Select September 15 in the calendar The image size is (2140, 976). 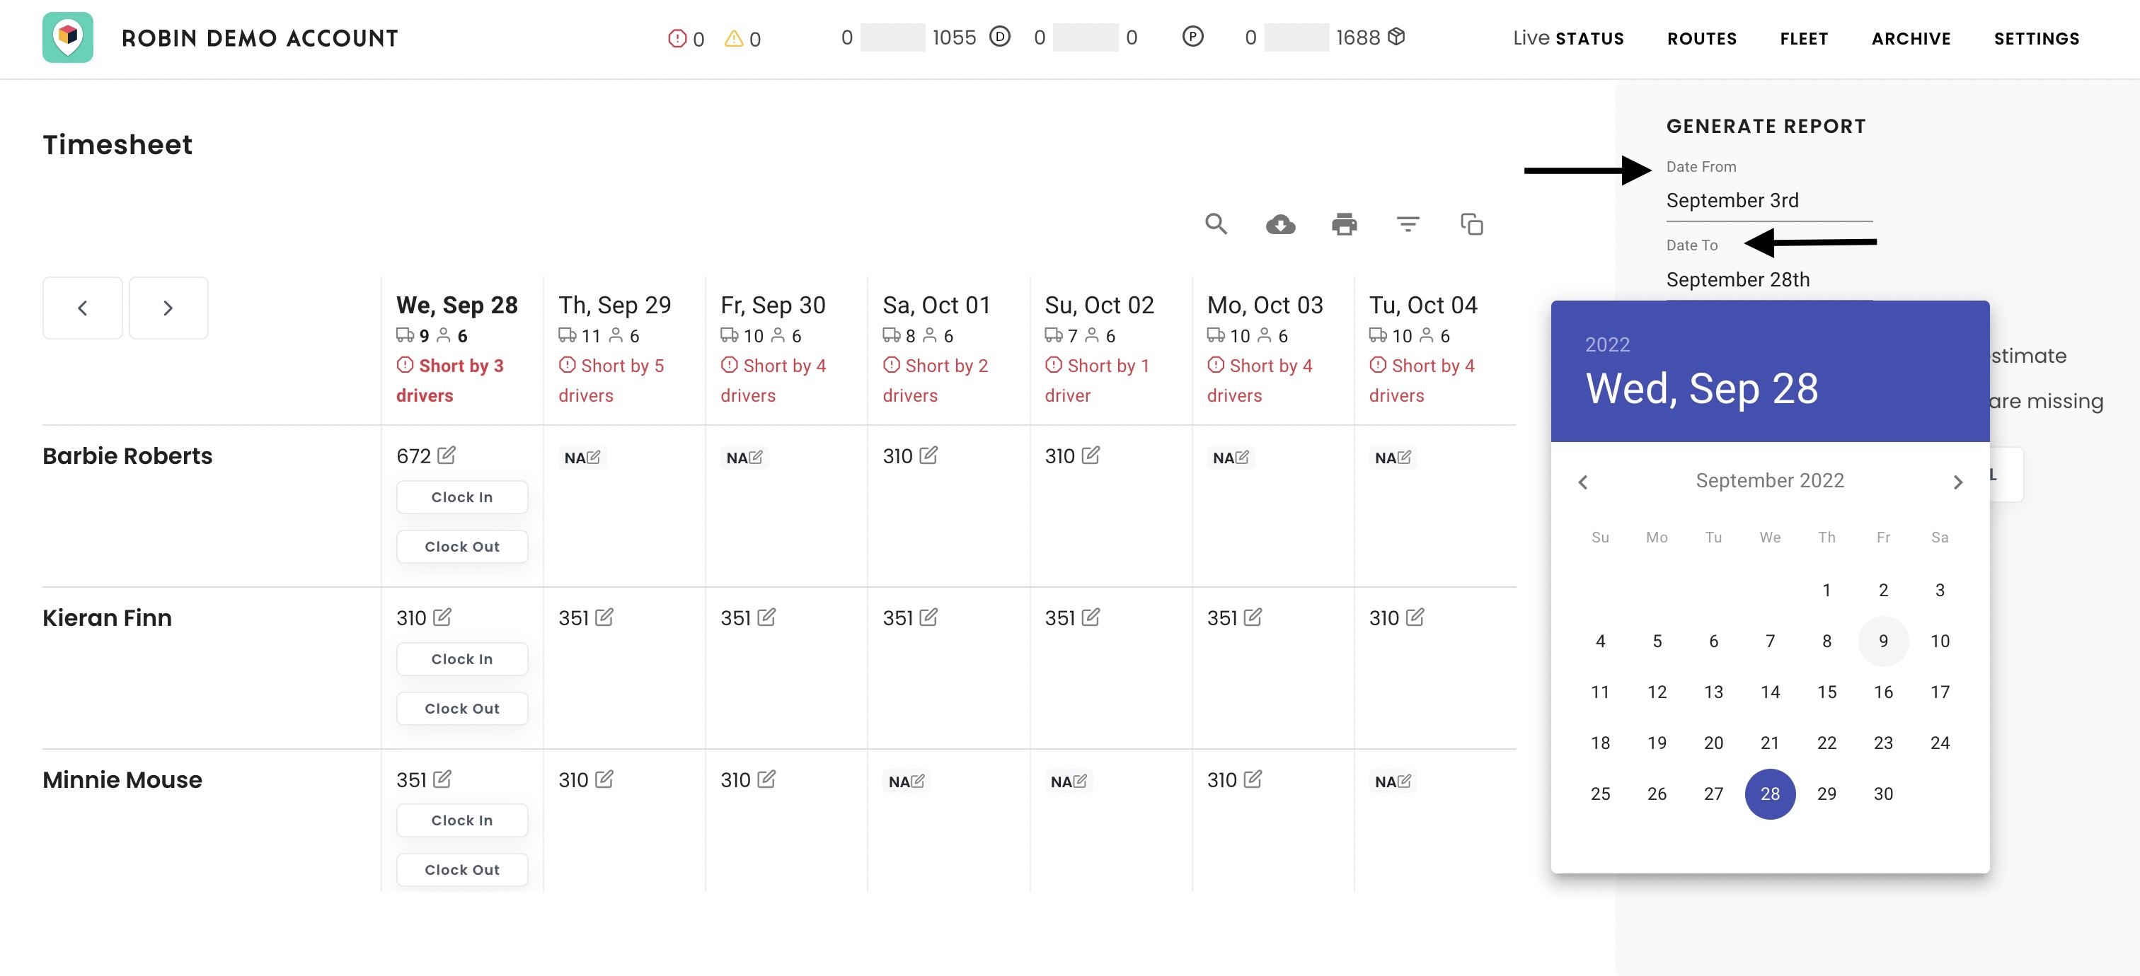(x=1826, y=692)
